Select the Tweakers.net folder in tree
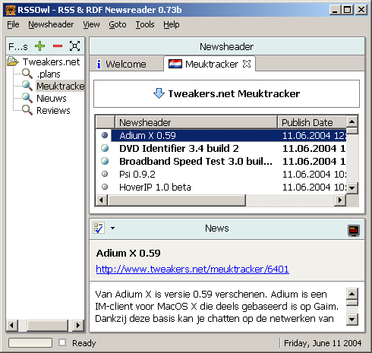This screenshot has width=372, height=353. pos(51,61)
